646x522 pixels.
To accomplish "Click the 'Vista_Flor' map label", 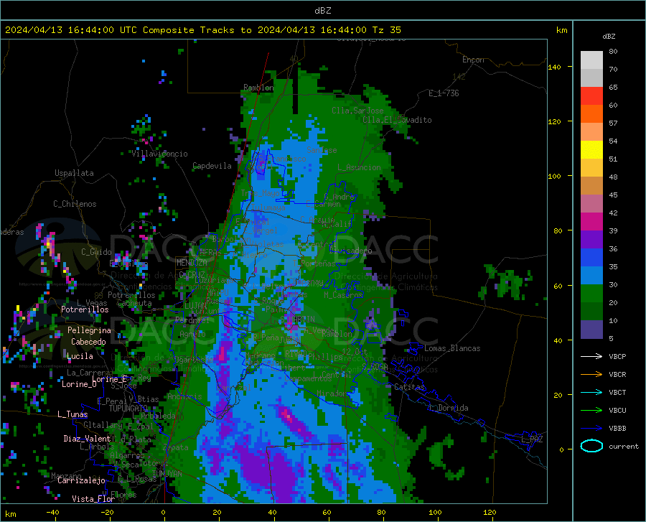I will 93,499.
